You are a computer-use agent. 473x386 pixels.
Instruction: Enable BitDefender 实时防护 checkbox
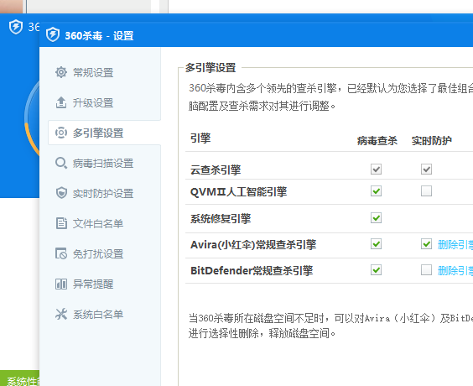click(426, 270)
